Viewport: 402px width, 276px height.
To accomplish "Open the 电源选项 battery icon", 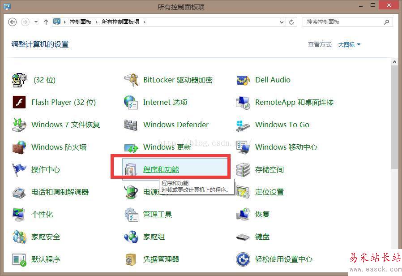I will coord(131,192).
